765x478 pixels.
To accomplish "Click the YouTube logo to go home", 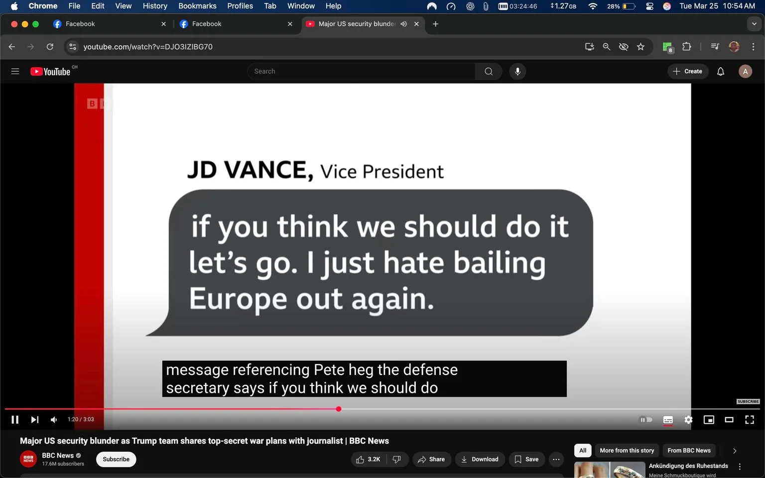I will pos(50,71).
